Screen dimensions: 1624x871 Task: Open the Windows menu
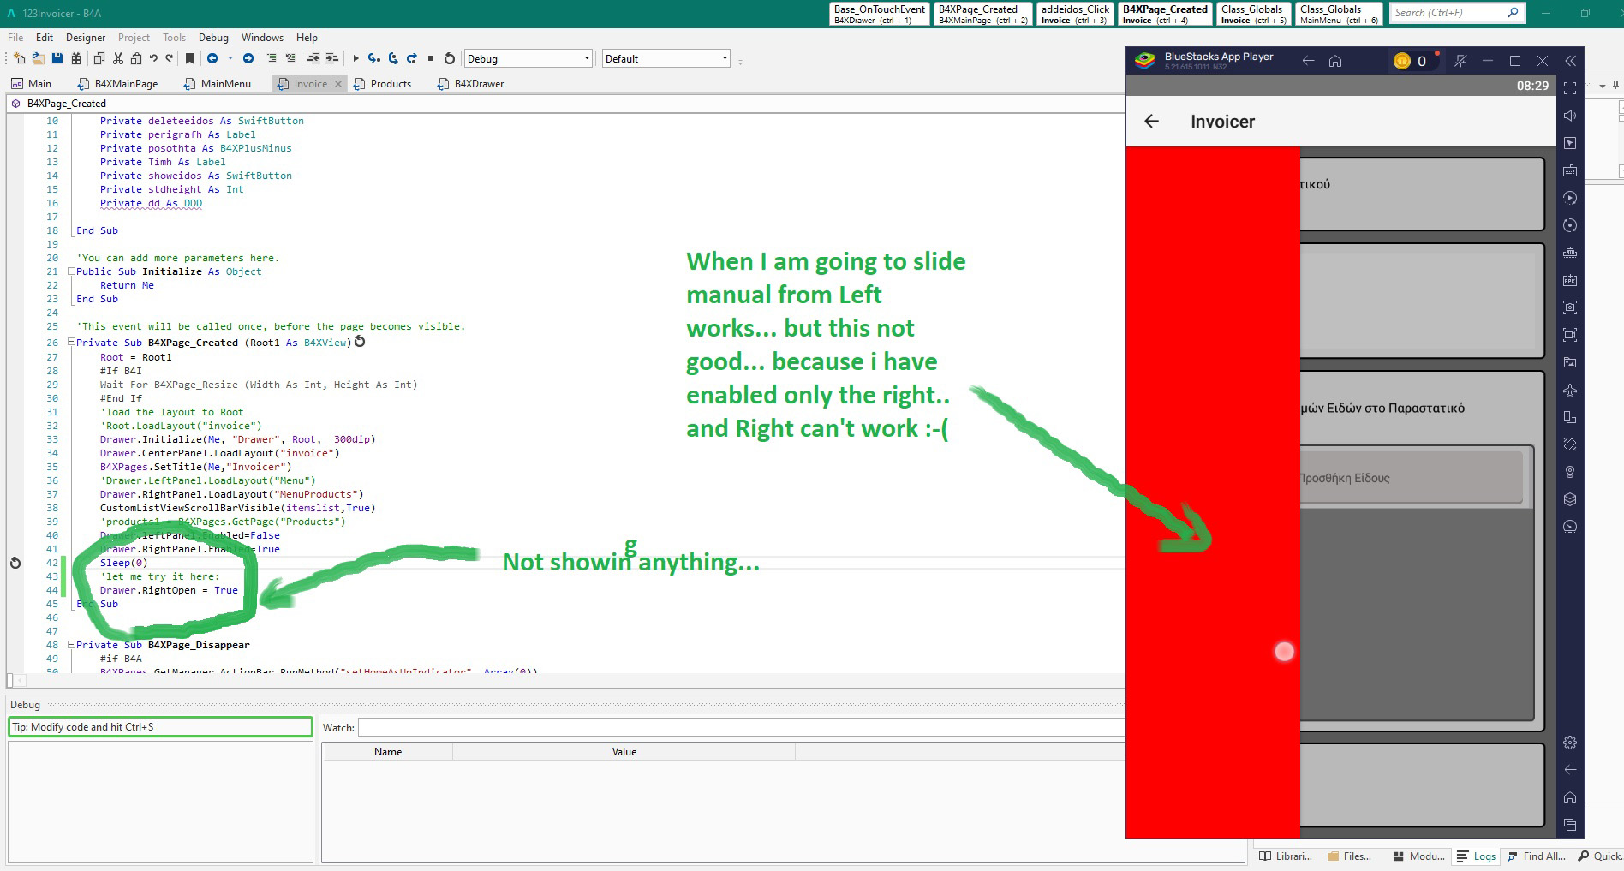point(262,38)
